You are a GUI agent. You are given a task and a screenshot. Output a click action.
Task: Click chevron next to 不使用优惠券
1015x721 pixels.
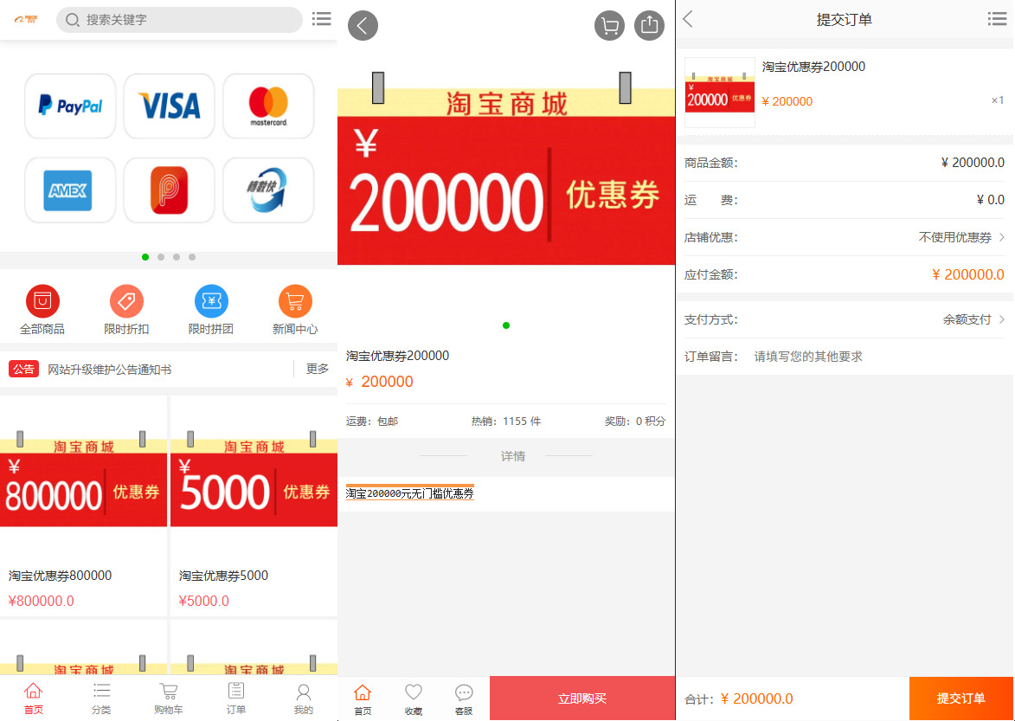[x=1002, y=237]
